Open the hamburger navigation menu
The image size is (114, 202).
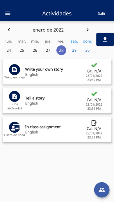pos(8,13)
